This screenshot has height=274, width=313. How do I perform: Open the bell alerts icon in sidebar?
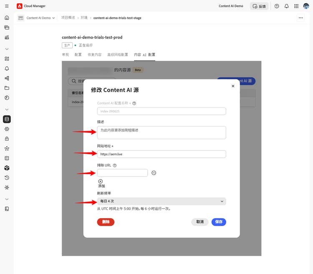[x=7, y=68]
